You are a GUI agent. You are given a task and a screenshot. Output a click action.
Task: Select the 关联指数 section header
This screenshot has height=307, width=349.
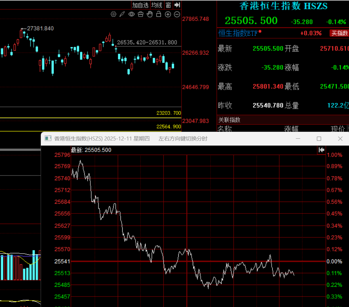coord(229,120)
